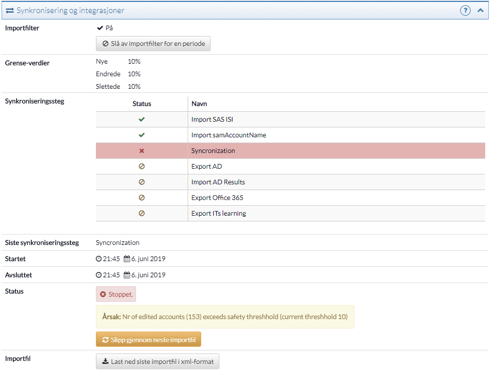Click 'Slå av importfilter for en periode' button
This screenshot has width=492, height=376.
(153, 44)
